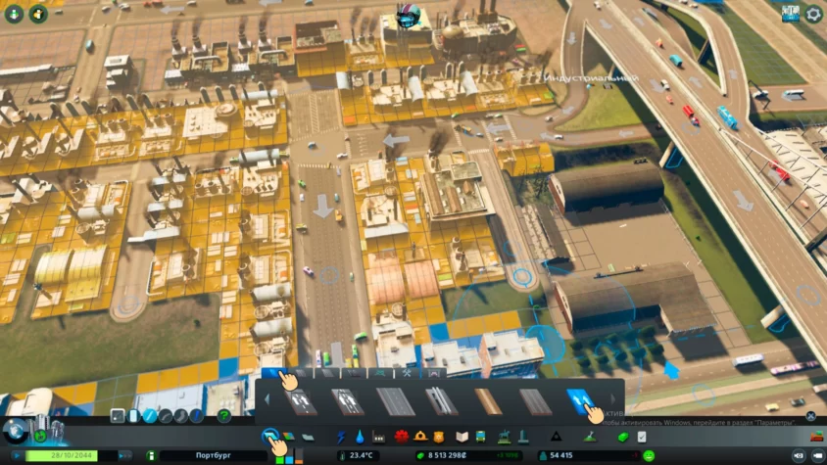Select the wide gray highway thumbnail

point(395,402)
